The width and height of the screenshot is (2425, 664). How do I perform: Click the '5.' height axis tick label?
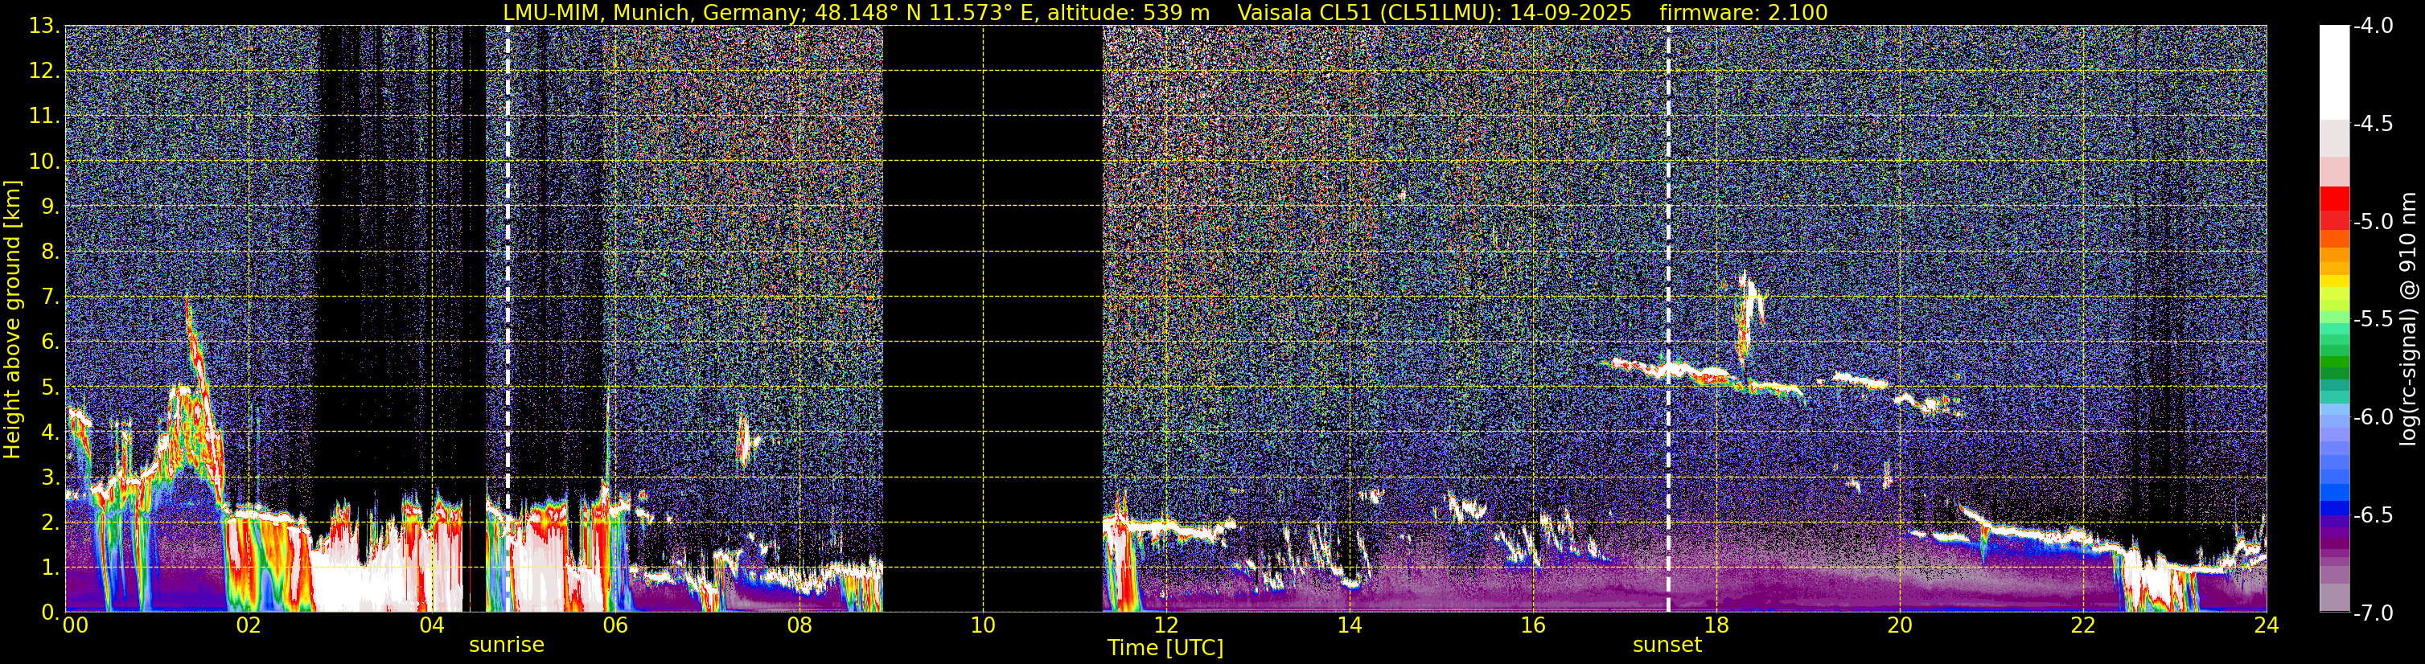point(51,387)
